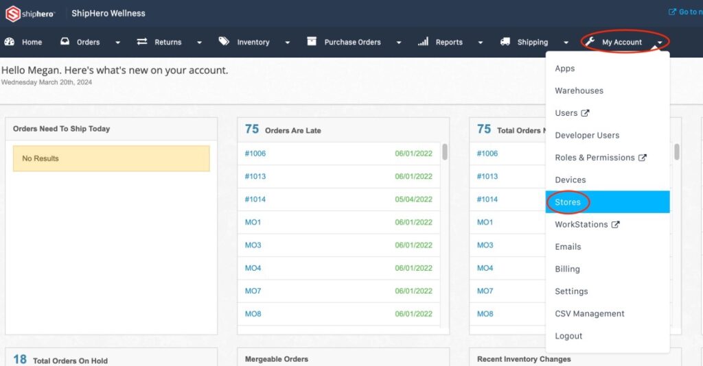Open MO3 in the Total Orders panel
This screenshot has height=366, width=703.
(x=485, y=245)
